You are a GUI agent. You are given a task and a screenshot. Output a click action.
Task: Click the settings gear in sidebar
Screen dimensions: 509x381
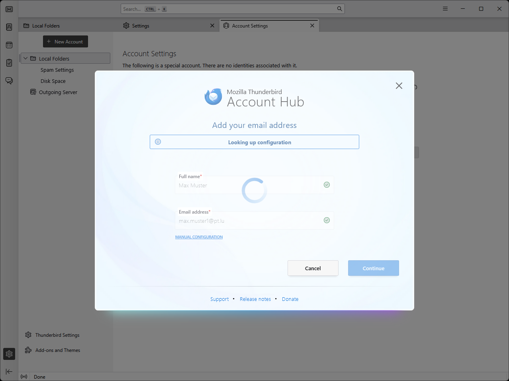[x=9, y=354]
